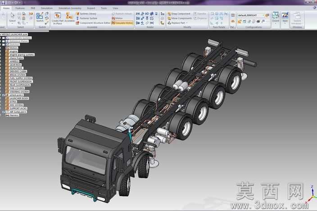Viewport: 317px width, 211px height.
Task: Open the Style dropdown arrow
Action: [285, 23]
